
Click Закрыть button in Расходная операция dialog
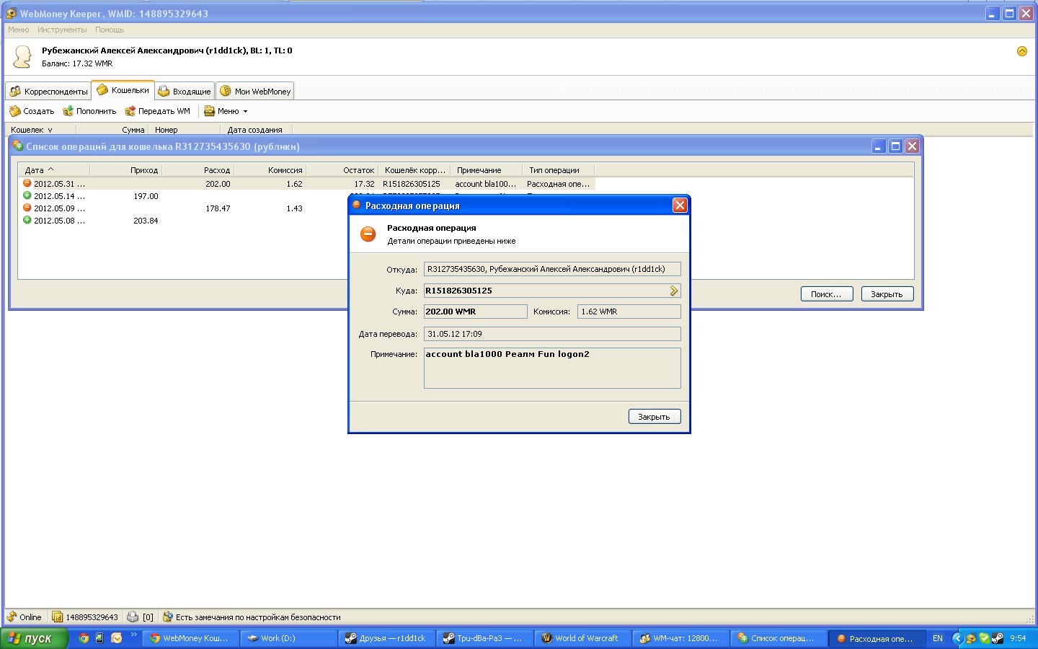tap(655, 417)
